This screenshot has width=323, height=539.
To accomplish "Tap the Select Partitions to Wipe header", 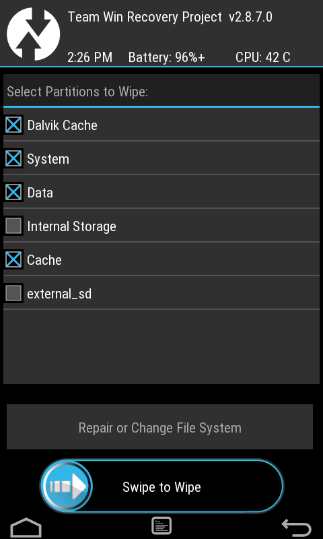I will [x=77, y=92].
